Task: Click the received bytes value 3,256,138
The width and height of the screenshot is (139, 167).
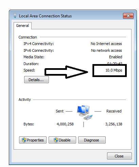Action: [114, 124]
